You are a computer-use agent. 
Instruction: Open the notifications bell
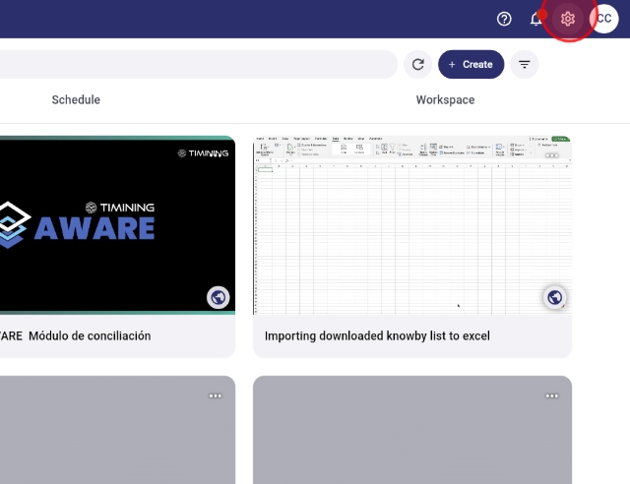tap(535, 19)
